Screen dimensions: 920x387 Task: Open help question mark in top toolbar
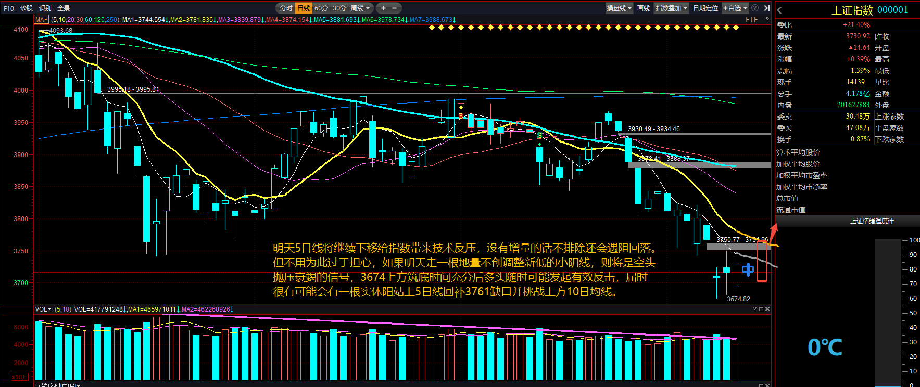pos(755,8)
